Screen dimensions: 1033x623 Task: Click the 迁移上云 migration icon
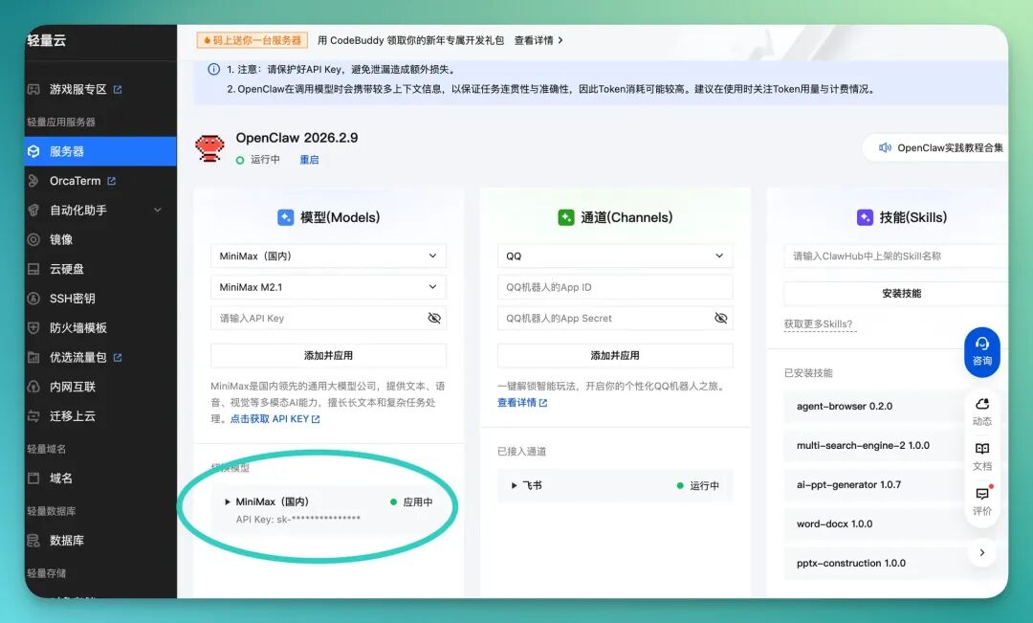(33, 416)
